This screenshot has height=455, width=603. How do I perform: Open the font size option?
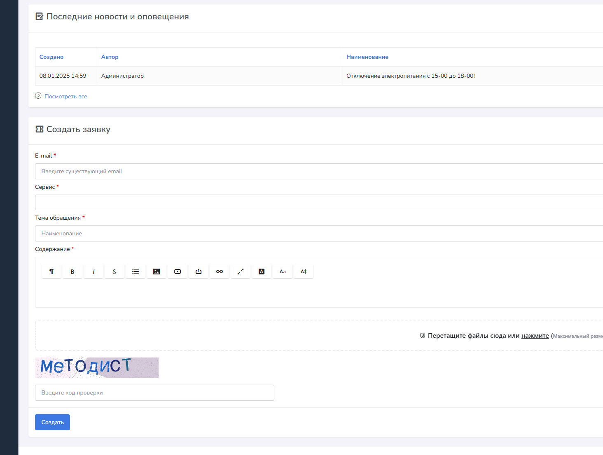coord(304,272)
